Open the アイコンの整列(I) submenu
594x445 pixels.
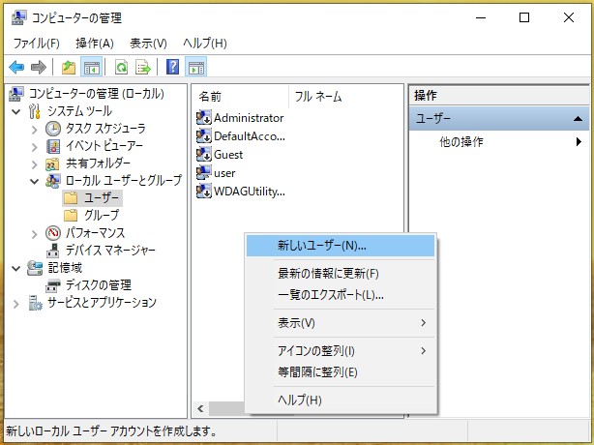341,351
